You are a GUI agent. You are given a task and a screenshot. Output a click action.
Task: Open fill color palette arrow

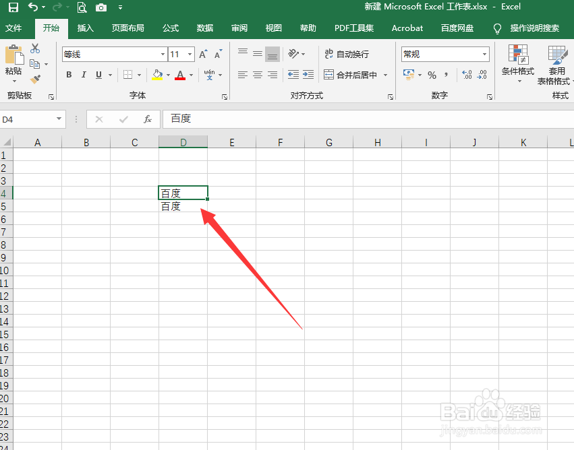169,75
